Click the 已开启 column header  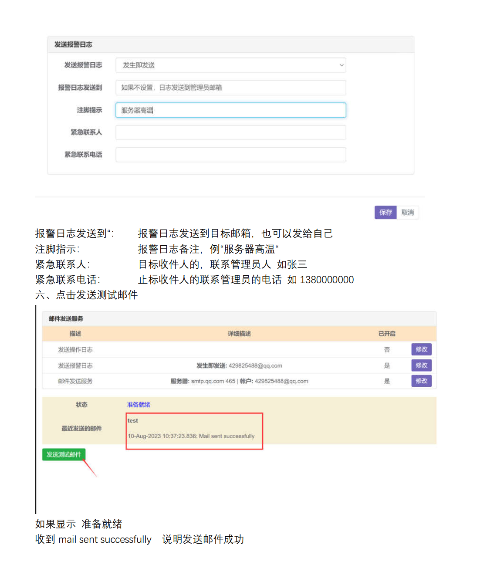pos(387,334)
